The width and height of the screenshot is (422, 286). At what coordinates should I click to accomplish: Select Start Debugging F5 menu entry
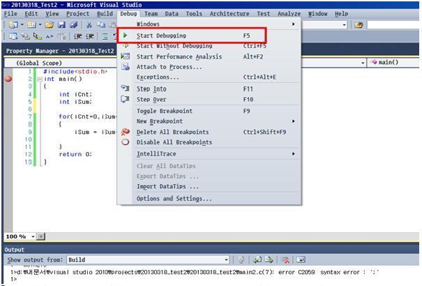[192, 36]
